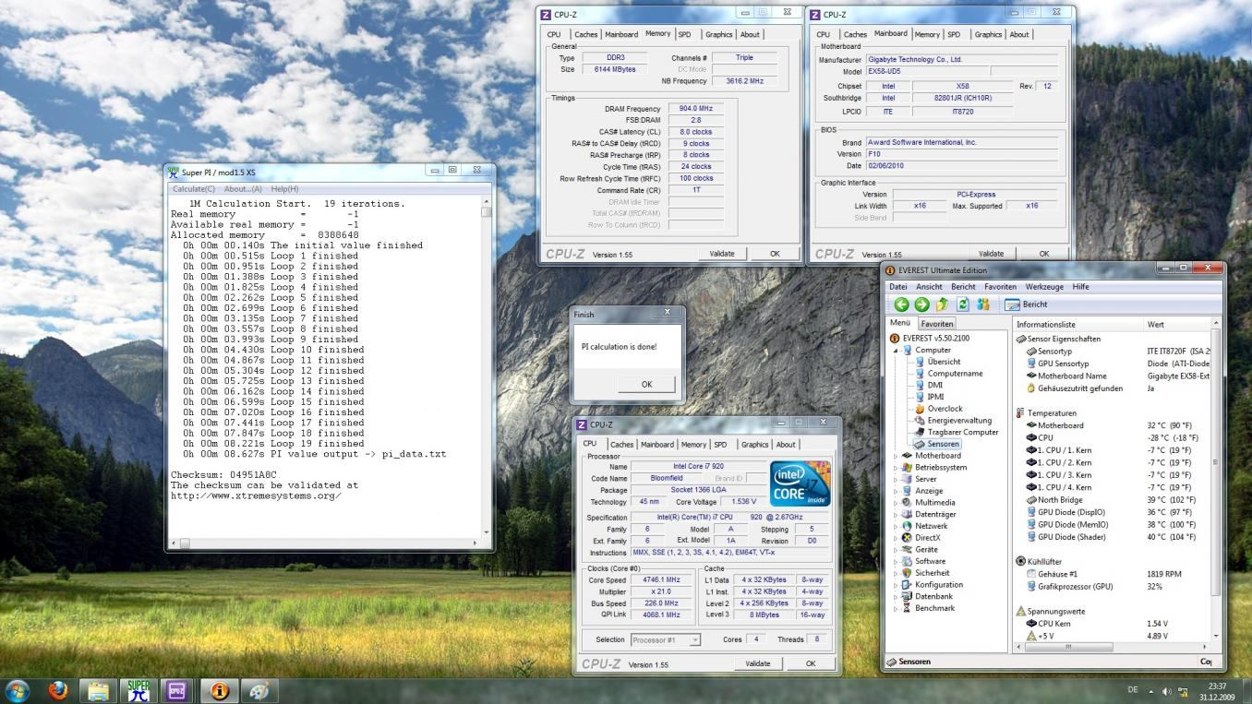
Task: Open Graphics tab in CPU-Z Mainboard window
Action: click(988, 34)
